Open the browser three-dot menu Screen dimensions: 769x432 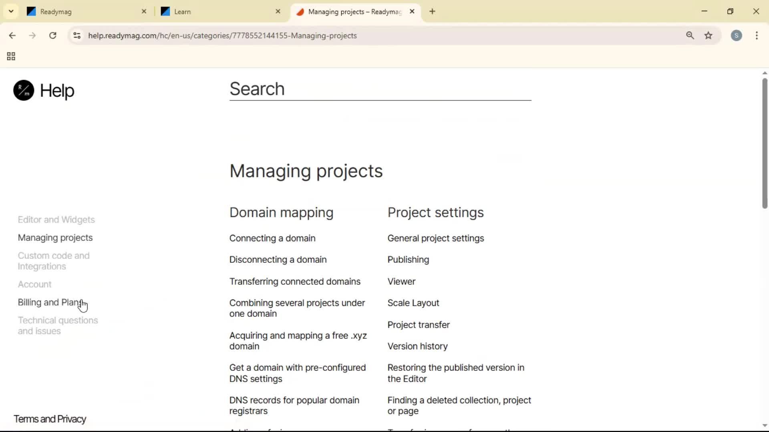(x=757, y=36)
